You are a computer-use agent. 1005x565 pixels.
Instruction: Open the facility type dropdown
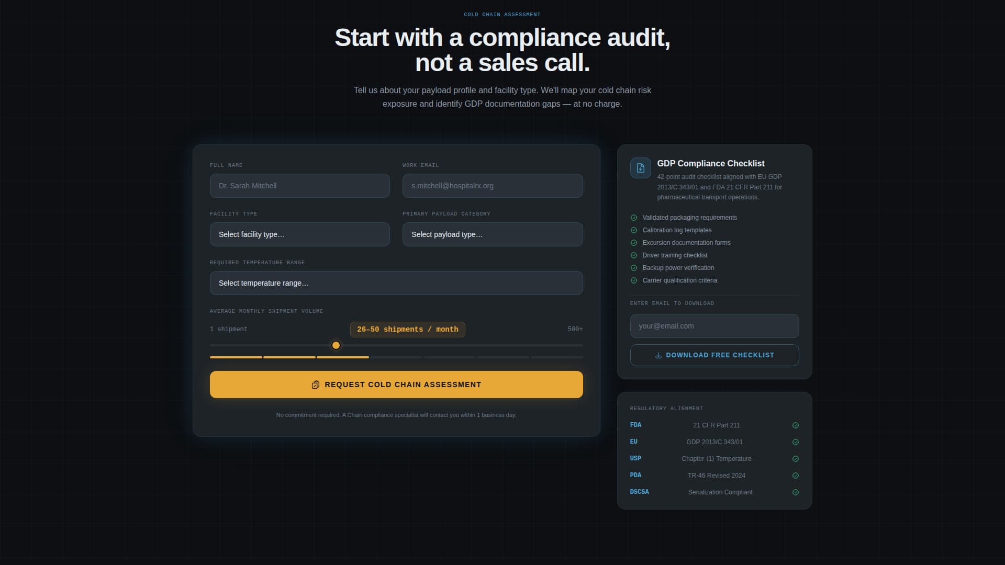tap(299, 234)
